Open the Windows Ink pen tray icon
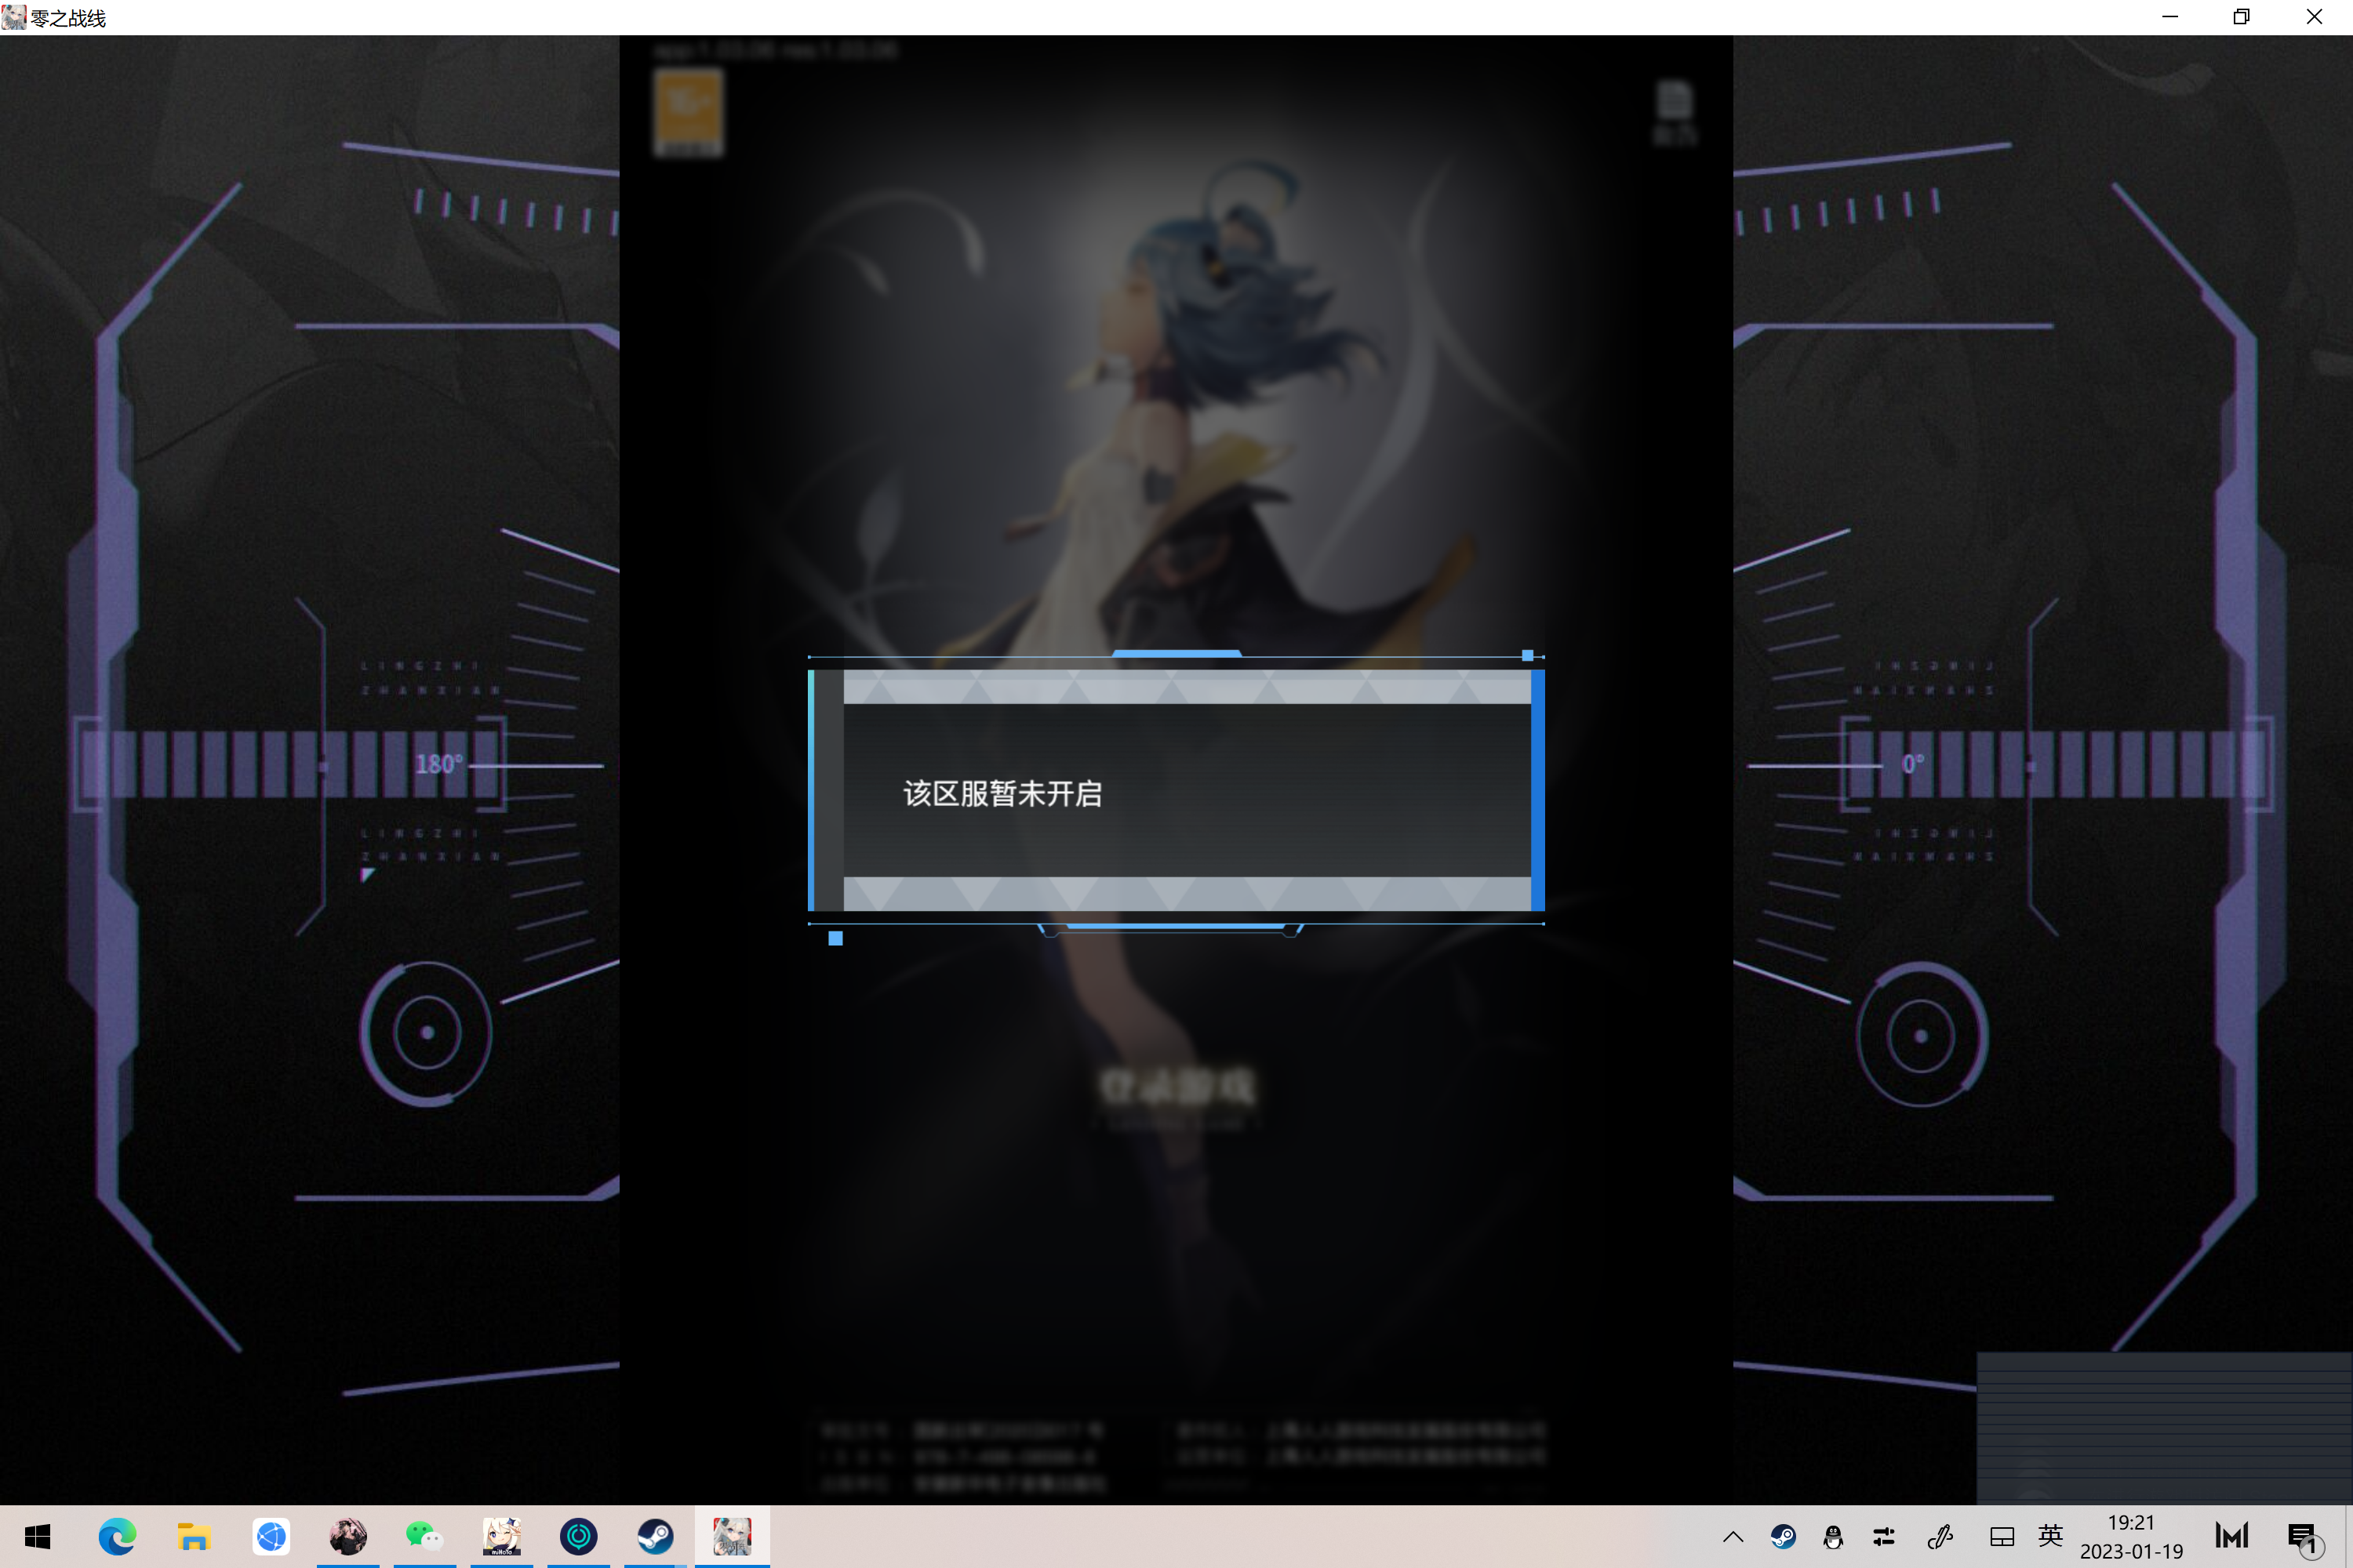 (1940, 1537)
